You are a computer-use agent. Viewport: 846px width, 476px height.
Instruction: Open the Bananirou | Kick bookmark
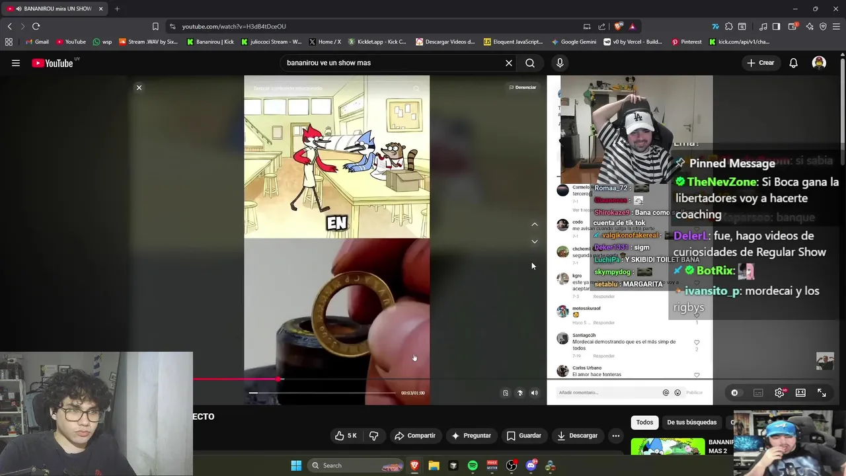[210, 42]
